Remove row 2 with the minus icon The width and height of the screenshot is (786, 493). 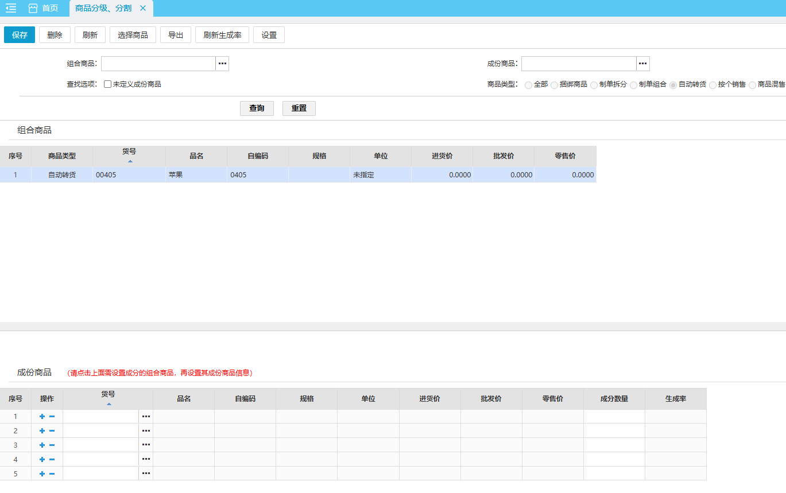click(52, 430)
